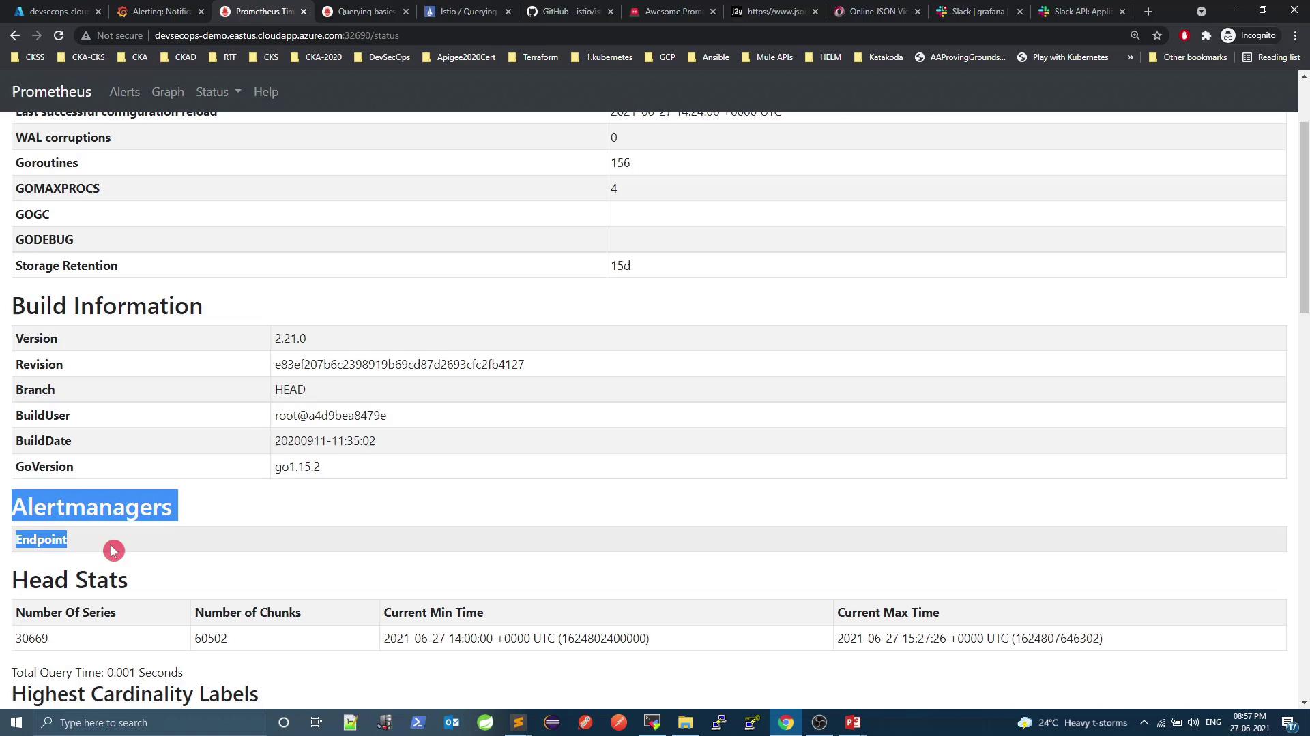Expand the hidden bookmarks overflow chevron
The height and width of the screenshot is (736, 1310).
[x=1131, y=57]
